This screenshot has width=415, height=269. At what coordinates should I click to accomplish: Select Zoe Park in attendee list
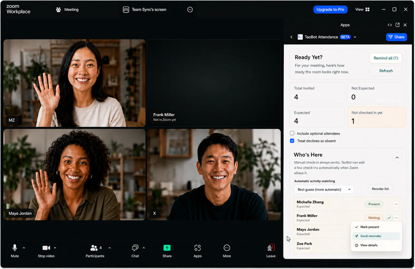point(304,244)
